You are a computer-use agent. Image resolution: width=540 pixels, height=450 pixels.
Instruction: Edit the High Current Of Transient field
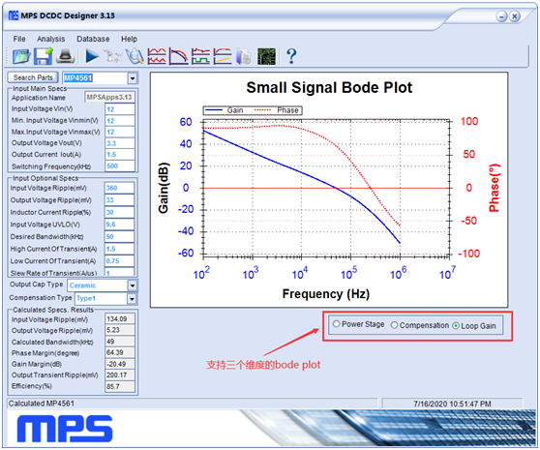click(119, 249)
